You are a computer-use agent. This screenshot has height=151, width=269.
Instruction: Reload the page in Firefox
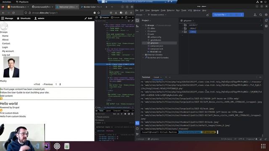13,13
